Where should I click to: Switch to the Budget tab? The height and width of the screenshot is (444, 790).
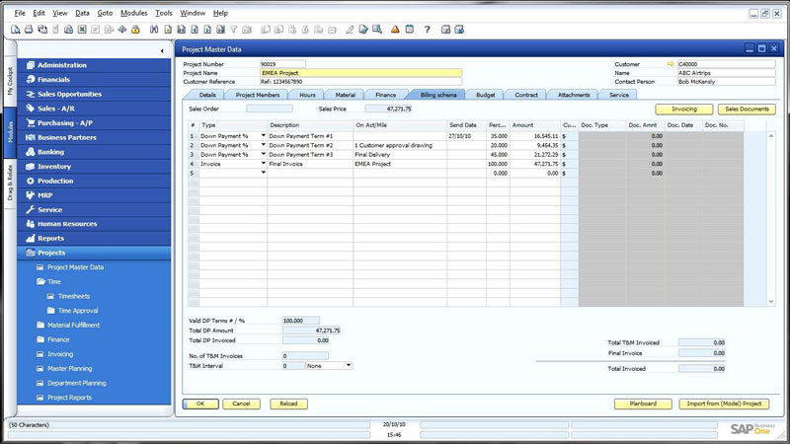(x=485, y=95)
